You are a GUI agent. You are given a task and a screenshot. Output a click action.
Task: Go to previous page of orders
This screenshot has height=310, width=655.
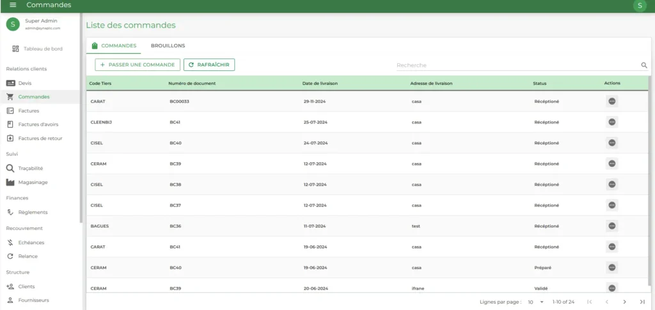click(x=607, y=302)
